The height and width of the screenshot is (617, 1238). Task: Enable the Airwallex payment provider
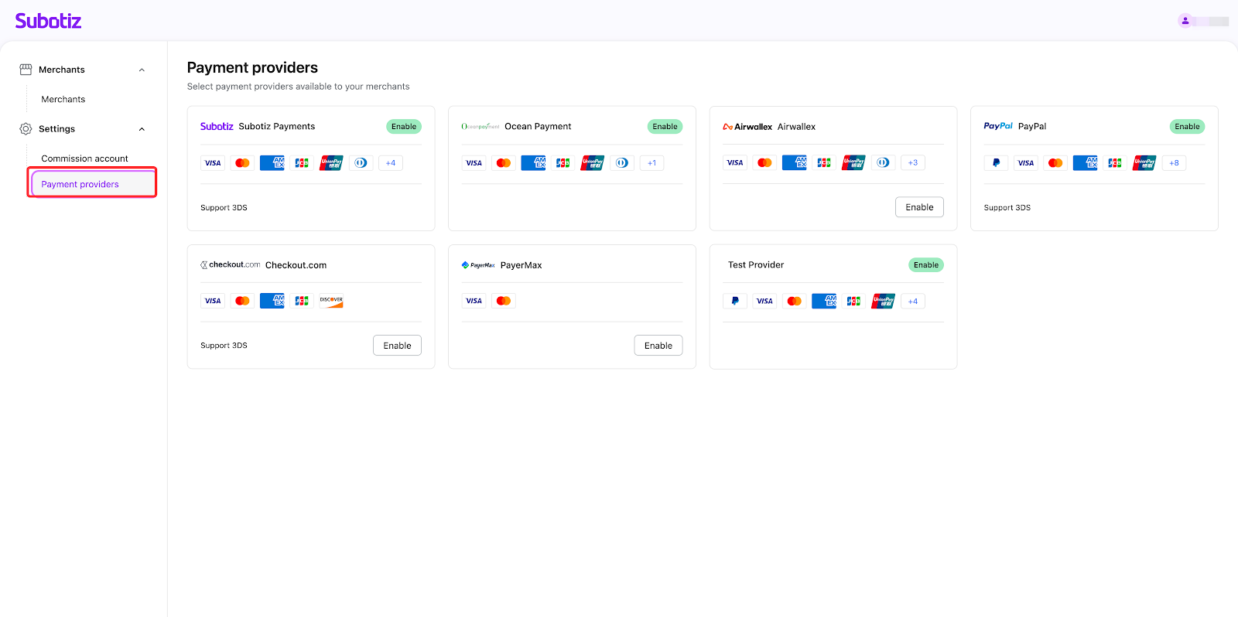point(919,207)
